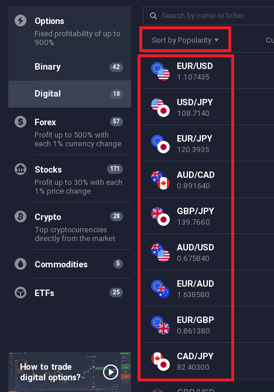Select the Binary options tab
The height and width of the screenshot is (392, 274).
(x=70, y=67)
